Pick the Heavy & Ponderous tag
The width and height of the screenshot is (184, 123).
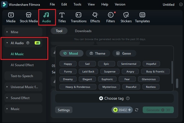[78, 87]
